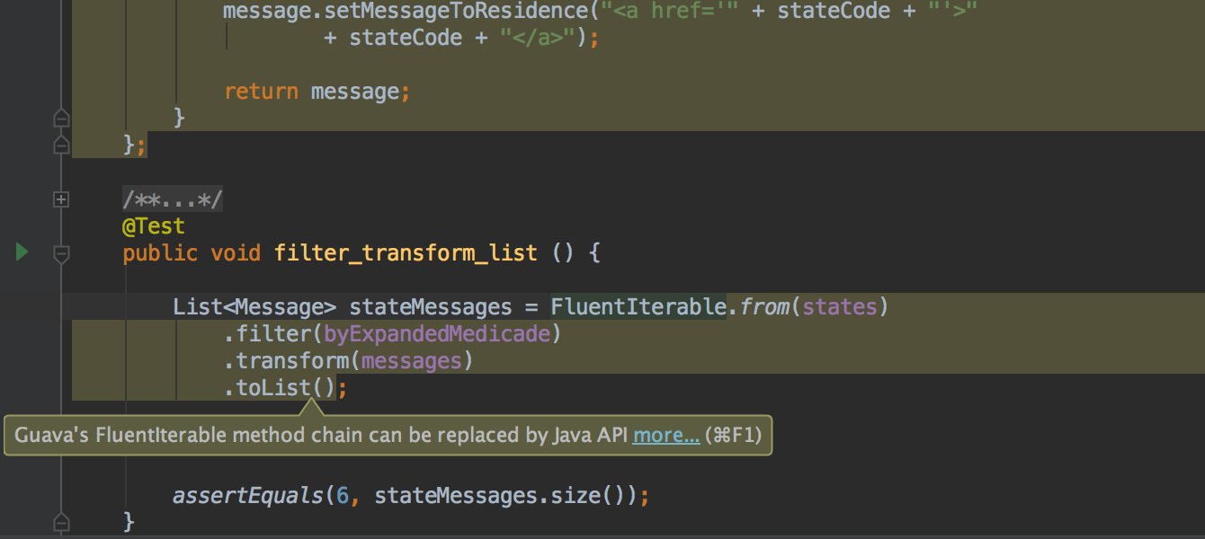The width and height of the screenshot is (1205, 539).
Task: Click the stateMessages variable declaration
Action: 431,307
